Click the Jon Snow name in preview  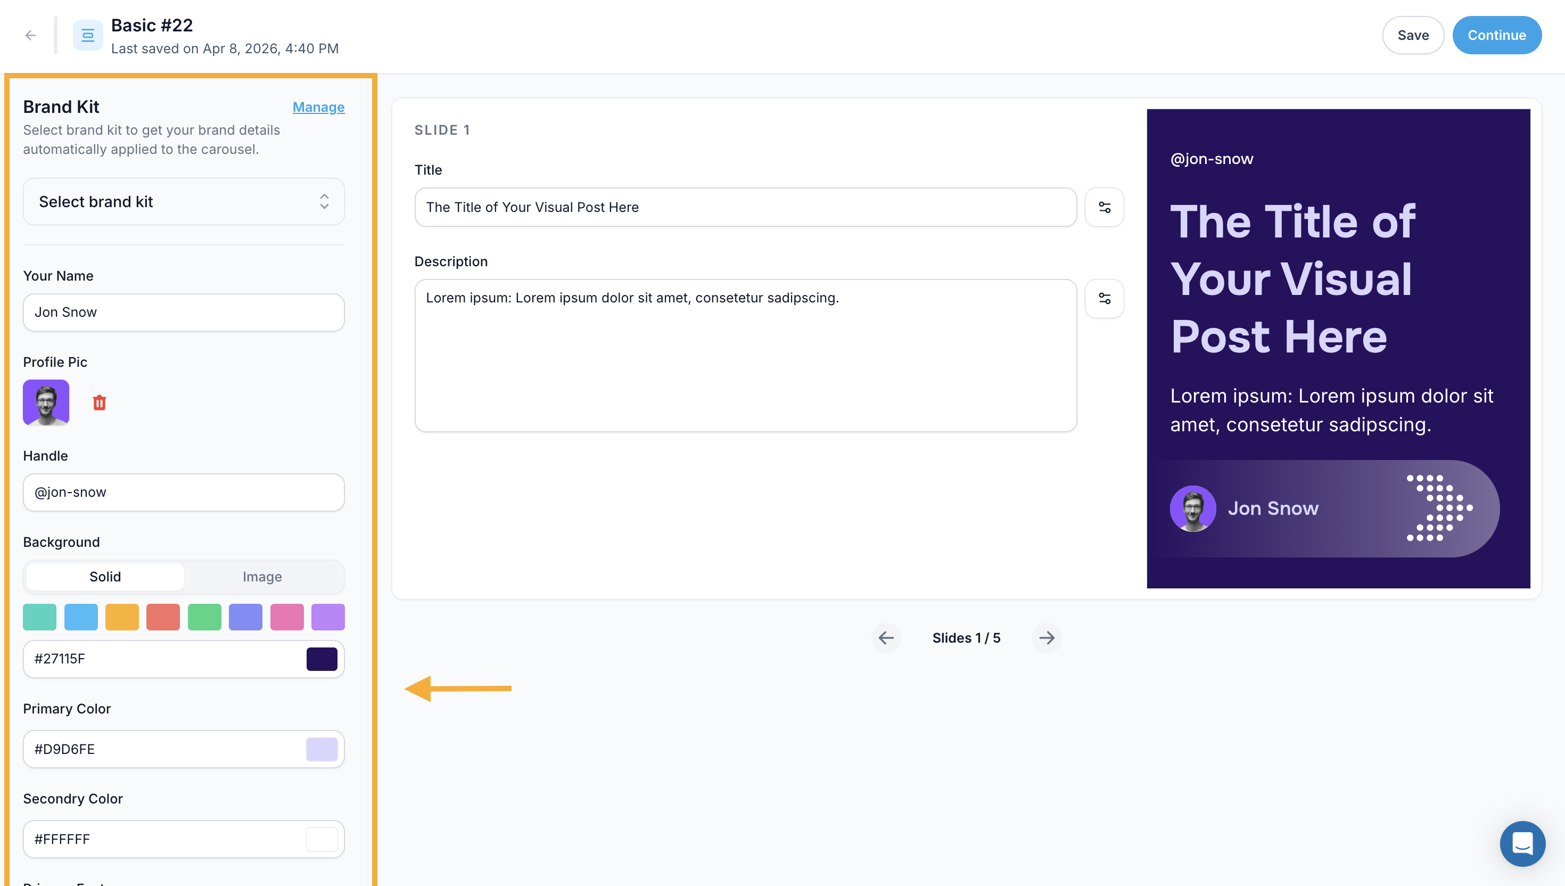tap(1272, 508)
